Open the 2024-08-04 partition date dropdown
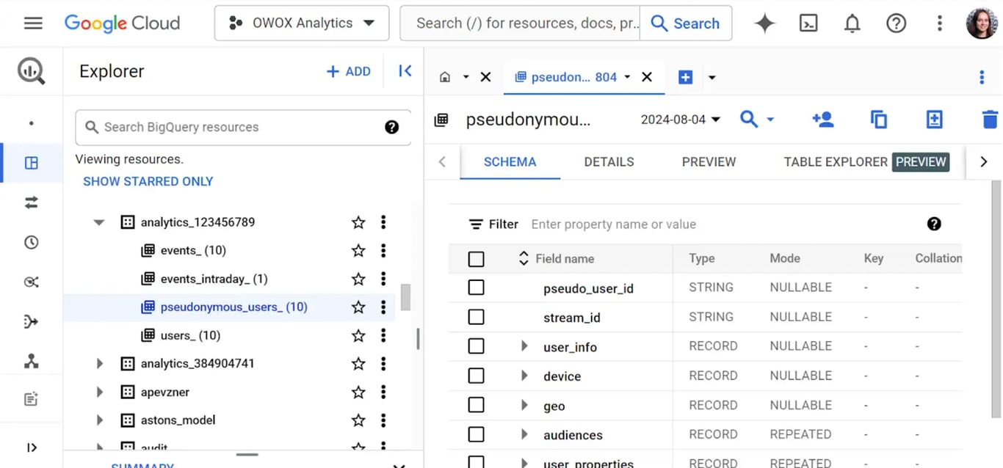 [x=681, y=120]
